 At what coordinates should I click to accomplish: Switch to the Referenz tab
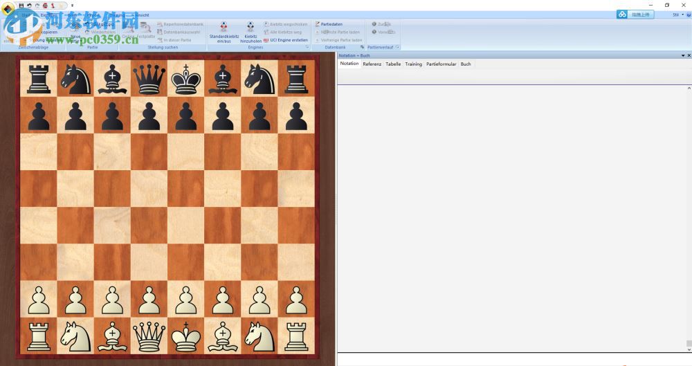[372, 64]
